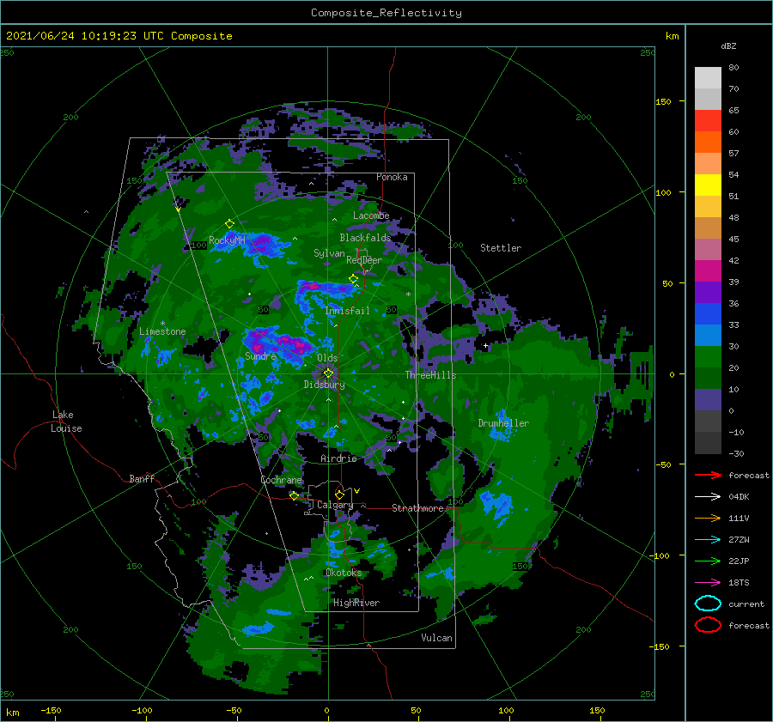Click the Blackfalds city label

tap(365, 238)
